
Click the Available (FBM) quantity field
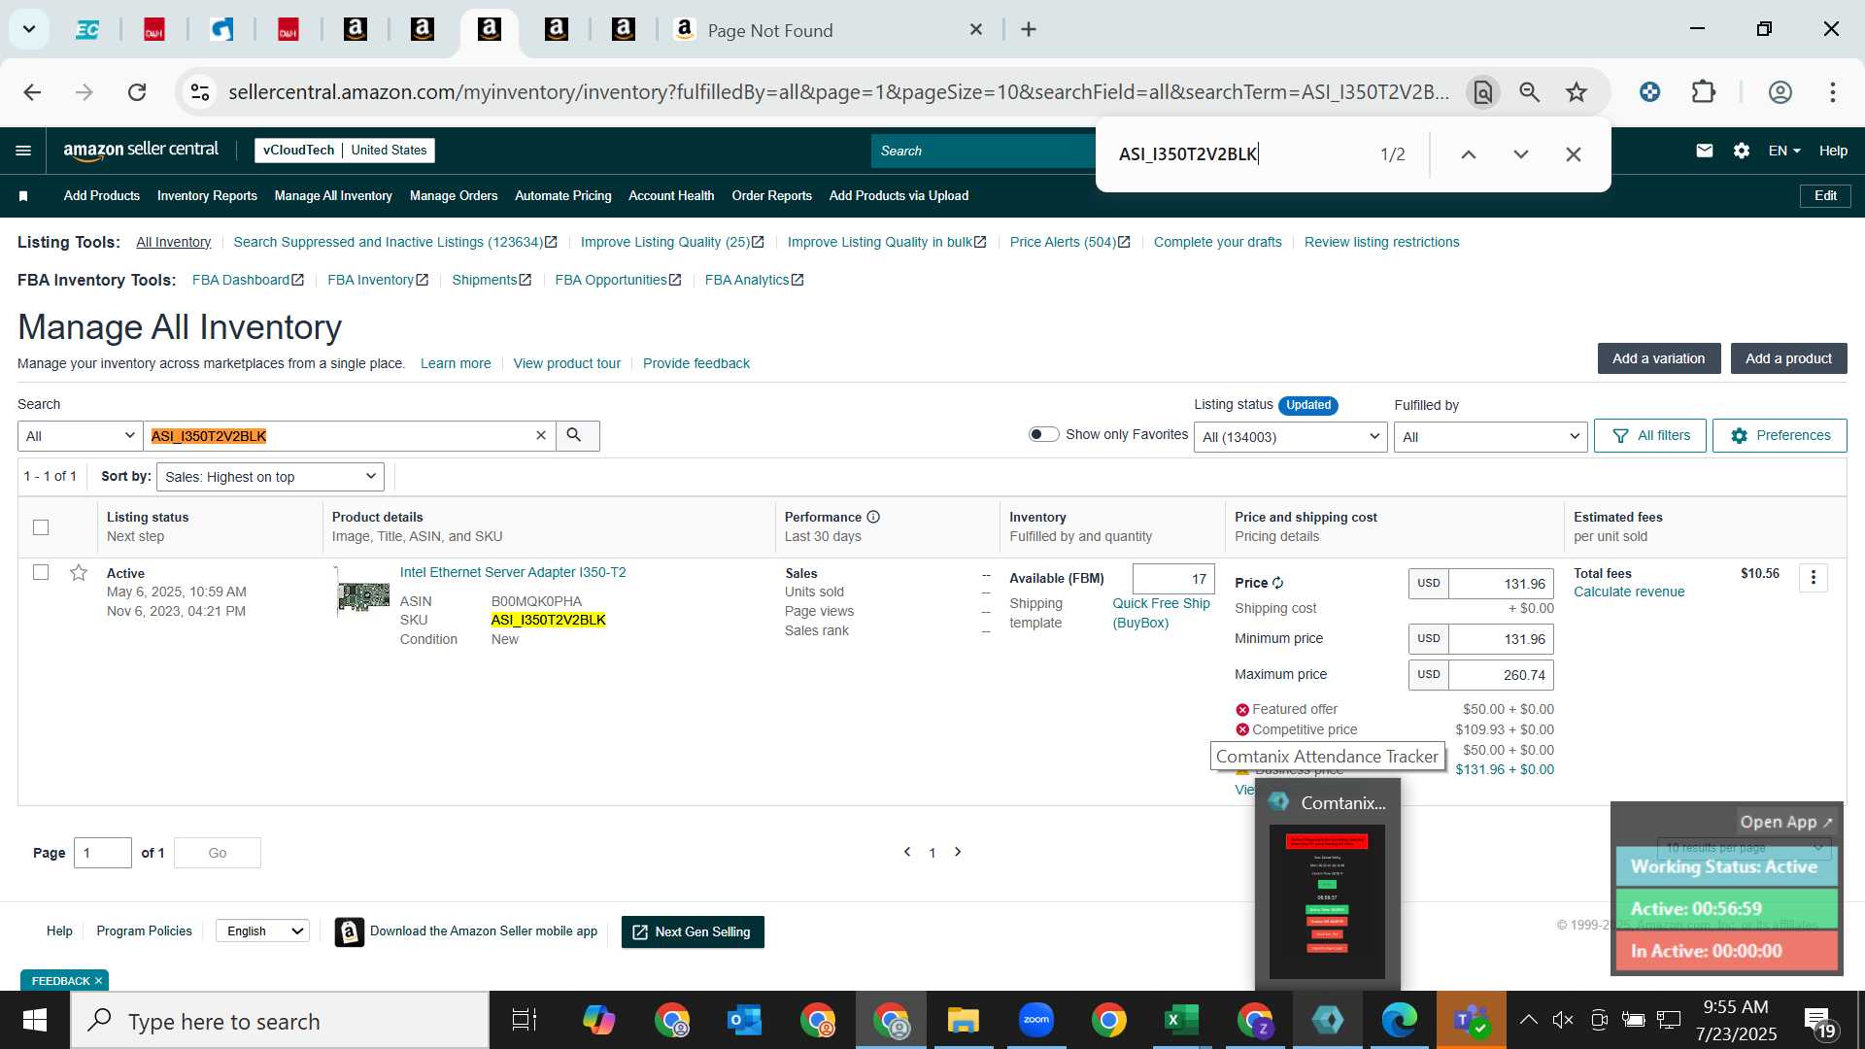1173,579
